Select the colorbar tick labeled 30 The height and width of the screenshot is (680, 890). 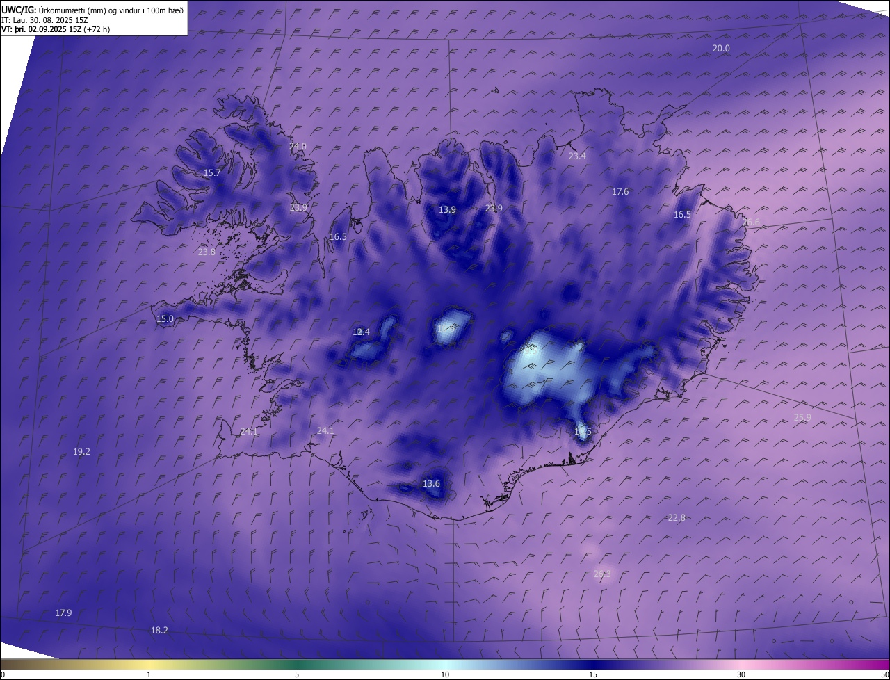click(x=741, y=674)
